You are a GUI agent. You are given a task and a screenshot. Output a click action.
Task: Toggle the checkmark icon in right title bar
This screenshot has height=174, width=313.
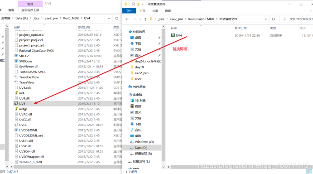(x=133, y=4)
